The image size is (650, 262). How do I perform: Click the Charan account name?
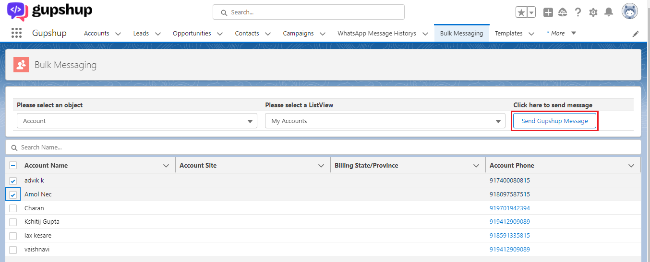[34, 208]
